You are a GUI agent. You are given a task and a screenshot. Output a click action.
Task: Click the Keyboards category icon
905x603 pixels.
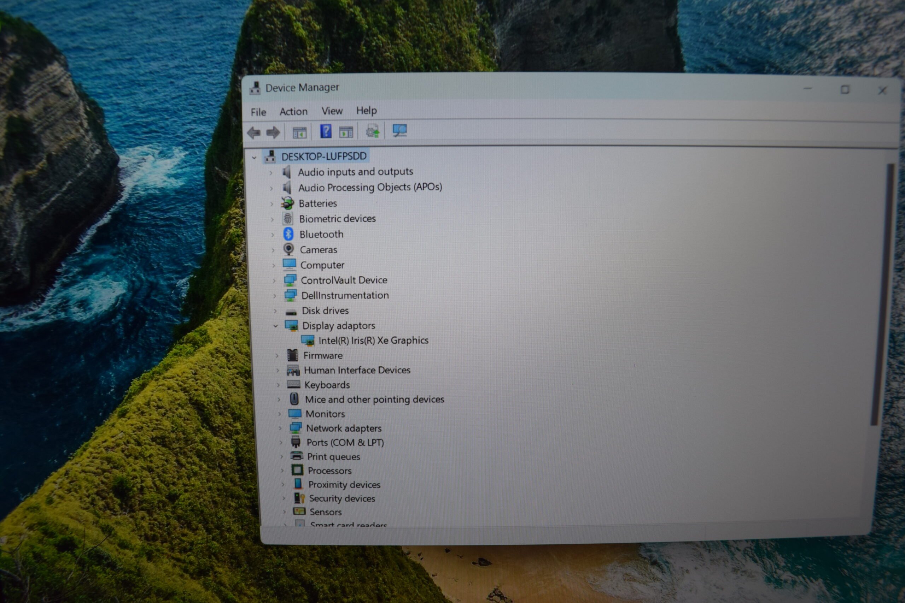[293, 384]
